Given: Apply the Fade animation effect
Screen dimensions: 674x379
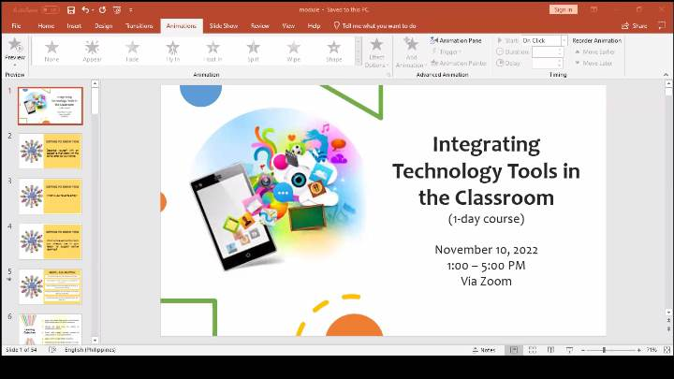Looking at the screenshot, I should (132, 51).
